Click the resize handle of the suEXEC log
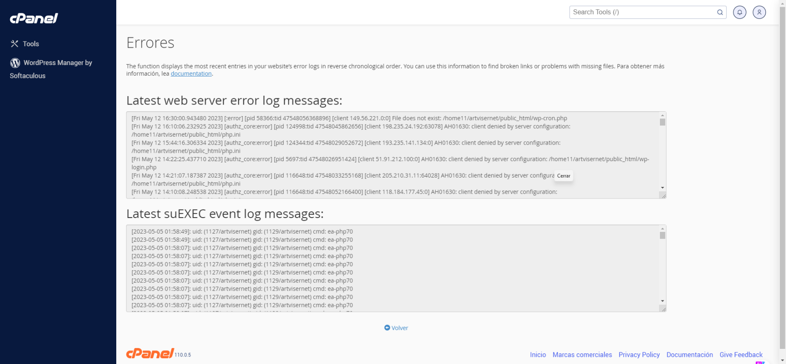Screen dimensions: 786x364 click(x=663, y=309)
